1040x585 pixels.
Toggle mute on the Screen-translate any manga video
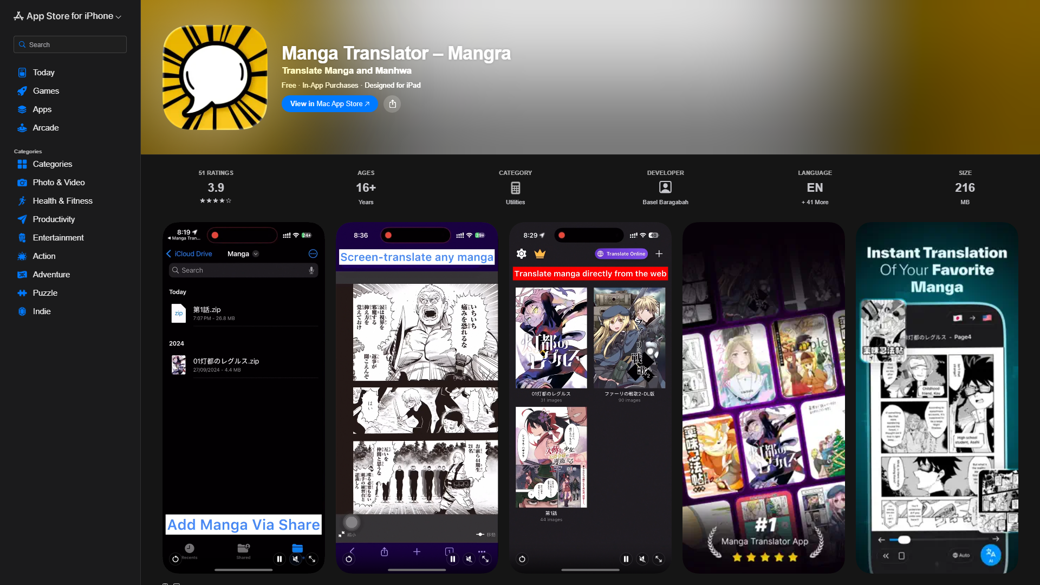[x=469, y=559]
